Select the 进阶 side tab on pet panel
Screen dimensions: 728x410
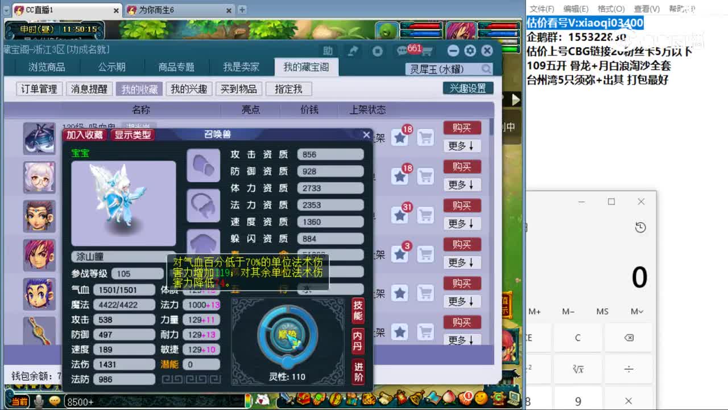coord(358,372)
